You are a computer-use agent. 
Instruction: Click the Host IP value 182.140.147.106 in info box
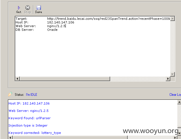point(61,22)
